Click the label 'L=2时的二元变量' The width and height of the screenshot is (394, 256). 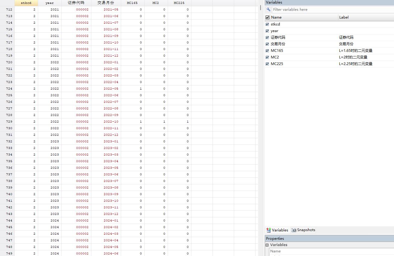coord(353,57)
